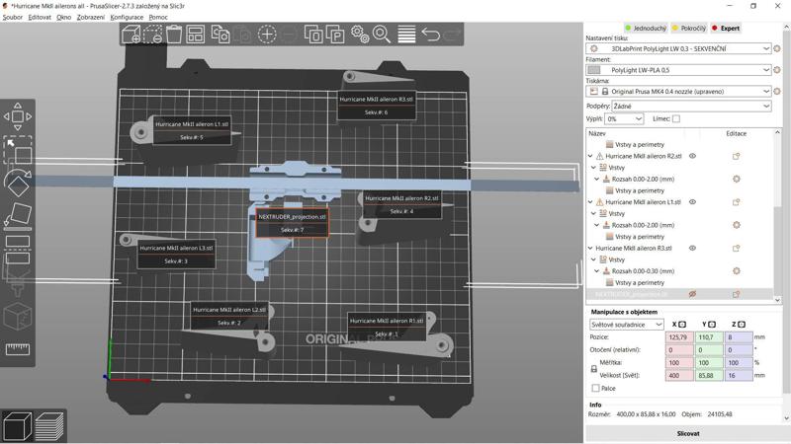791x444 pixels.
Task: Click the Add object toolbar icon
Action: (132, 35)
